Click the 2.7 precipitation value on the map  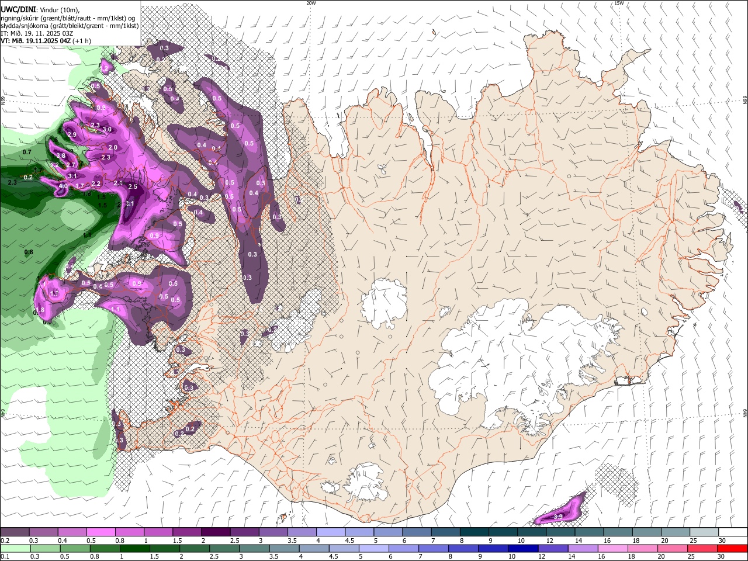point(71,165)
